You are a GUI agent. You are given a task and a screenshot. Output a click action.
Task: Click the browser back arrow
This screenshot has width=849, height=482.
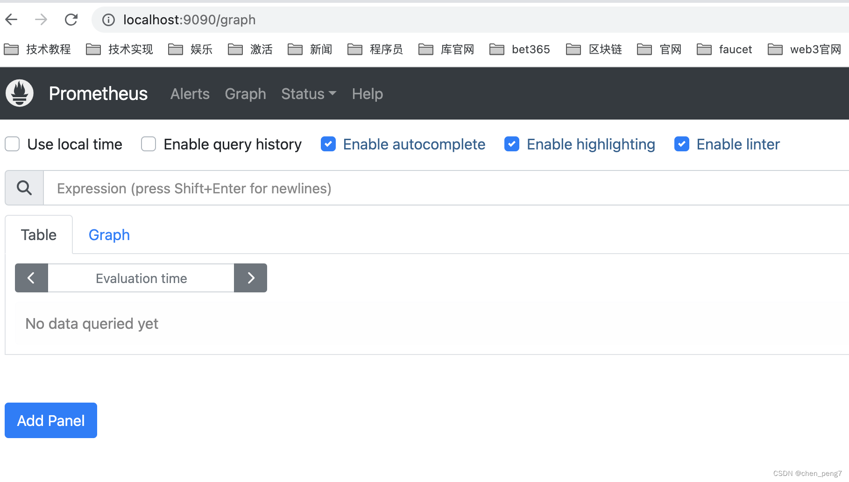(11, 20)
